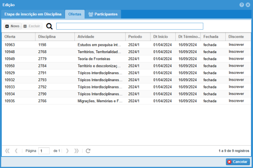
Task: Switch to the Participantes tab
Action: click(x=103, y=14)
